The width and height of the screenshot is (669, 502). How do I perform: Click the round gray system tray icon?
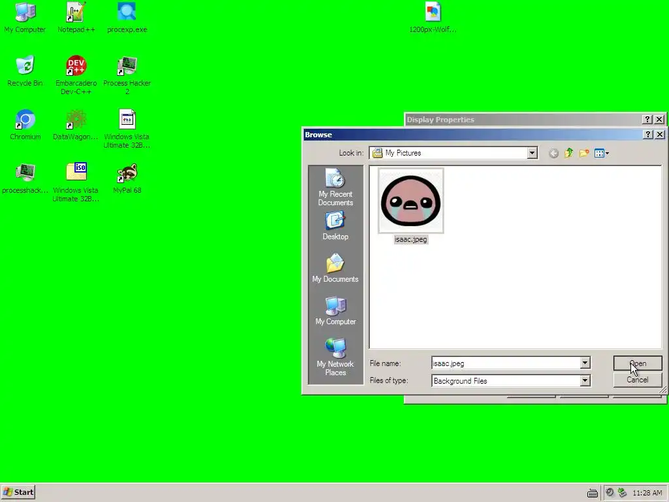click(x=610, y=493)
